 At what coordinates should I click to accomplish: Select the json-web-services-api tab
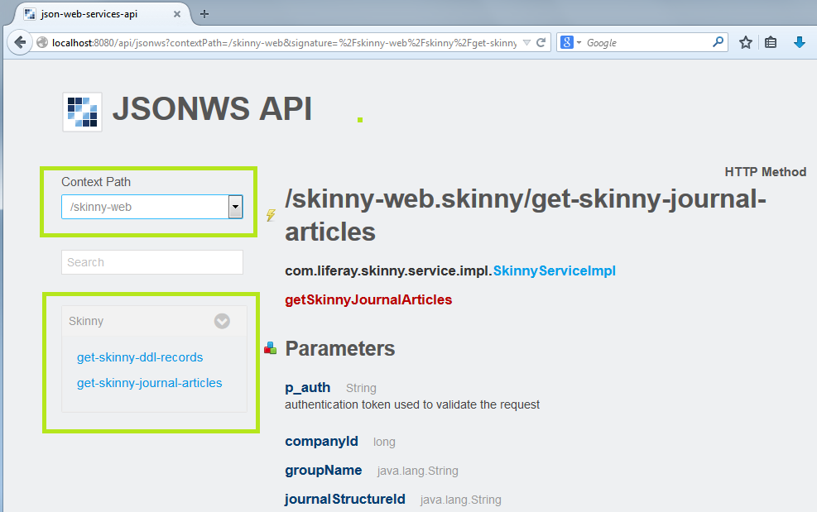click(x=102, y=14)
